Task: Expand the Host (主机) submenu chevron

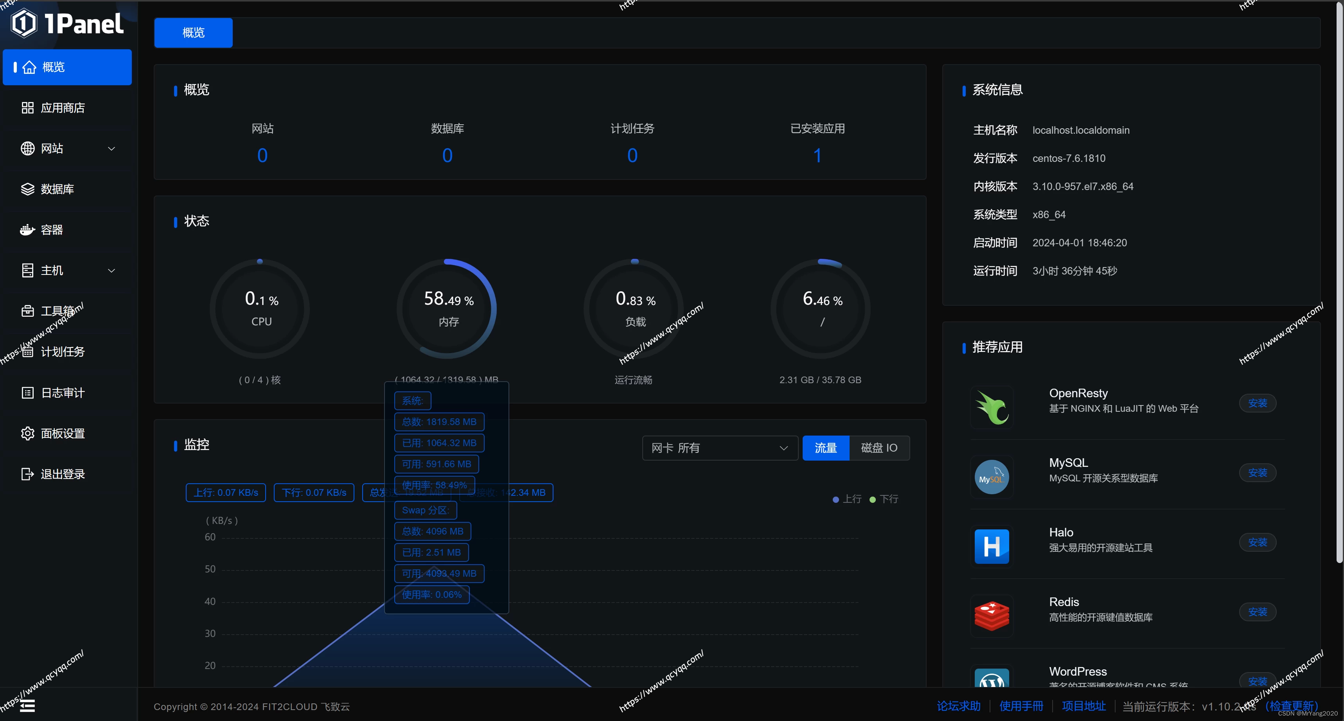Action: point(111,271)
